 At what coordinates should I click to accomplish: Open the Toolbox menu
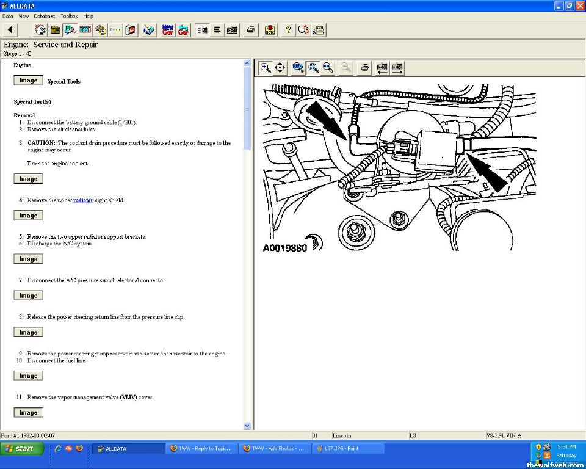click(x=69, y=16)
